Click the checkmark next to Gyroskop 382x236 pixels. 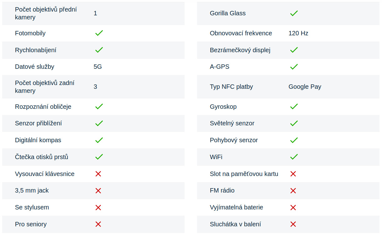(x=294, y=107)
